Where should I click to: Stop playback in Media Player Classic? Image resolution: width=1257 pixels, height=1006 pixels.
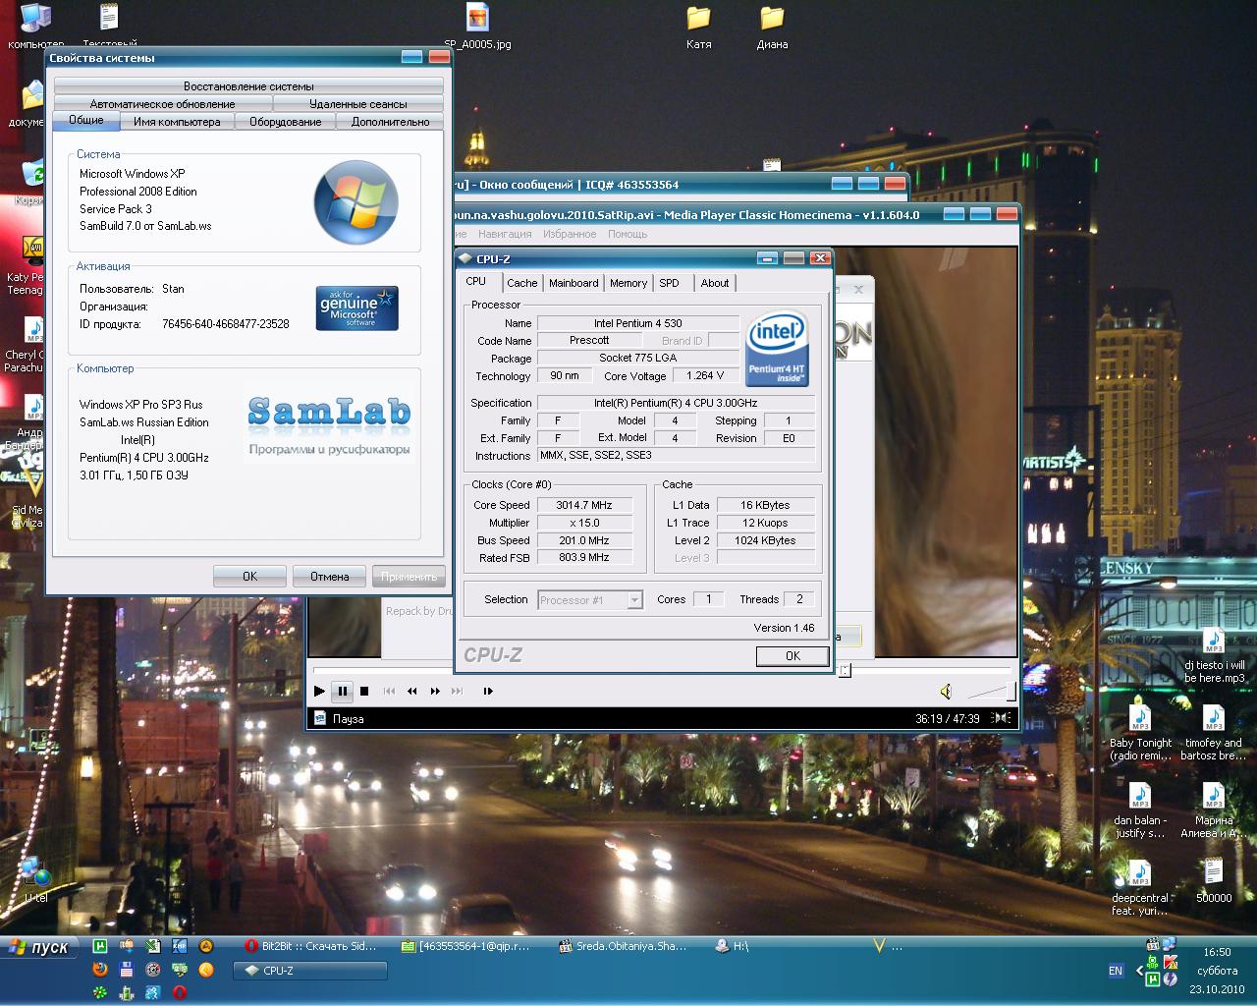(364, 692)
